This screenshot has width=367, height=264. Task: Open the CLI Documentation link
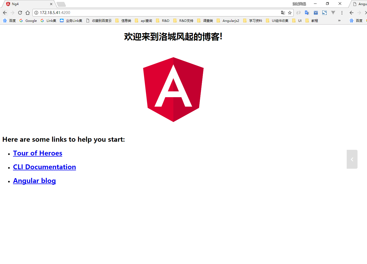(x=44, y=167)
